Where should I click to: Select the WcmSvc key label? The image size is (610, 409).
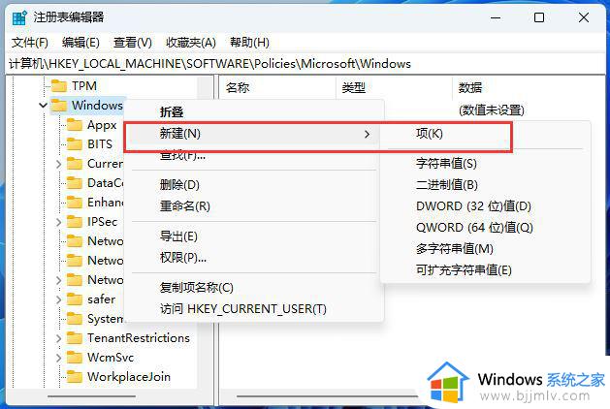[x=111, y=358]
